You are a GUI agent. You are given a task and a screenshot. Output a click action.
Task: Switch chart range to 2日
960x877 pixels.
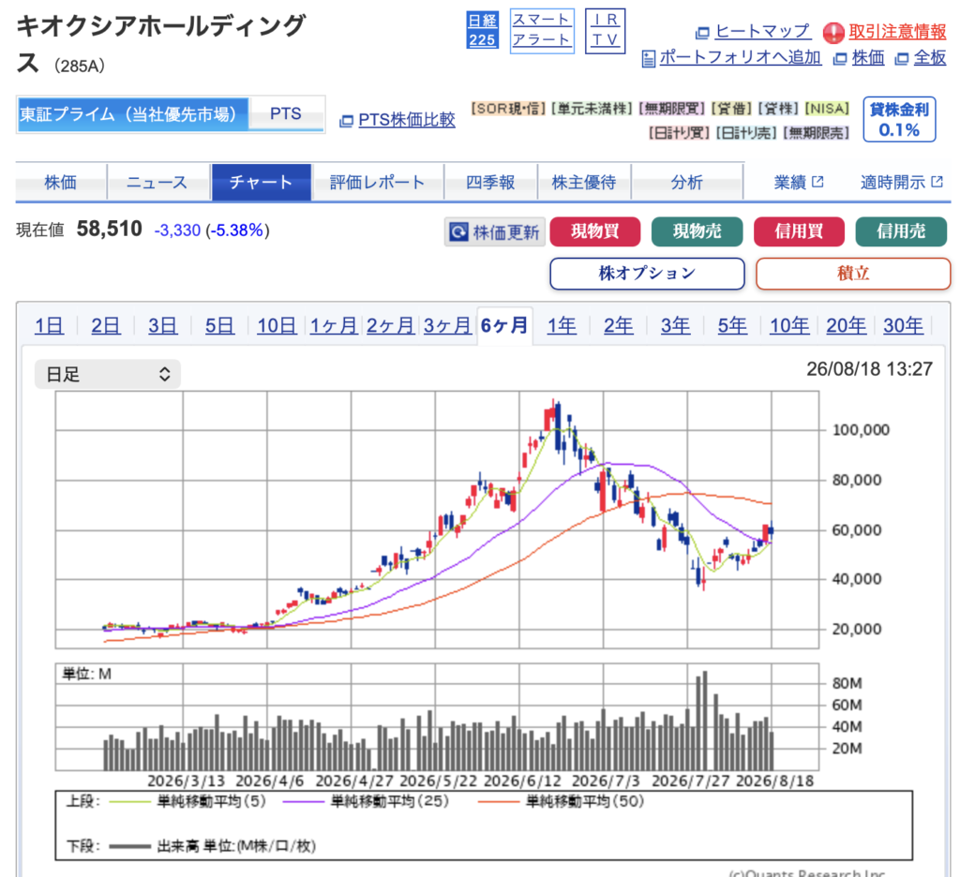(106, 325)
